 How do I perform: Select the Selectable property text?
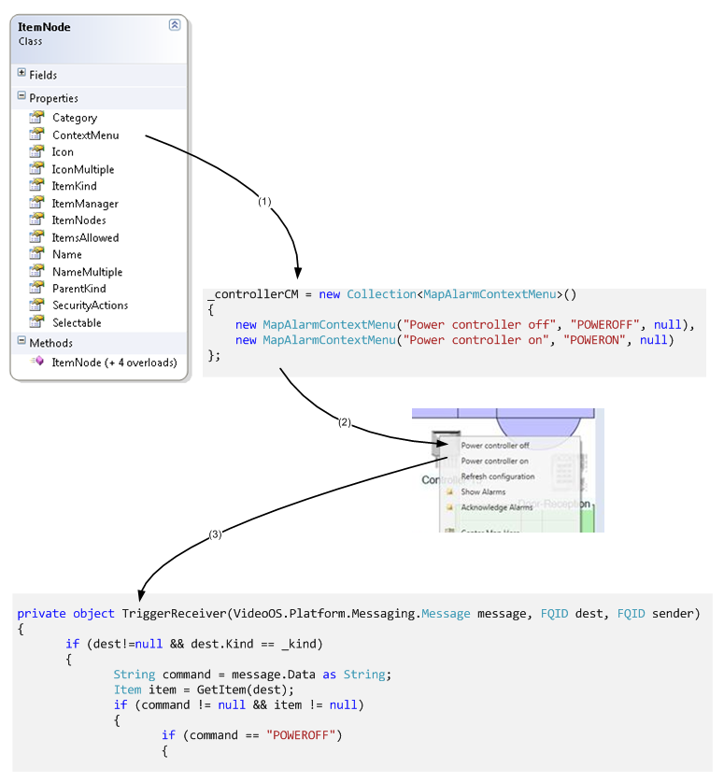(x=77, y=323)
